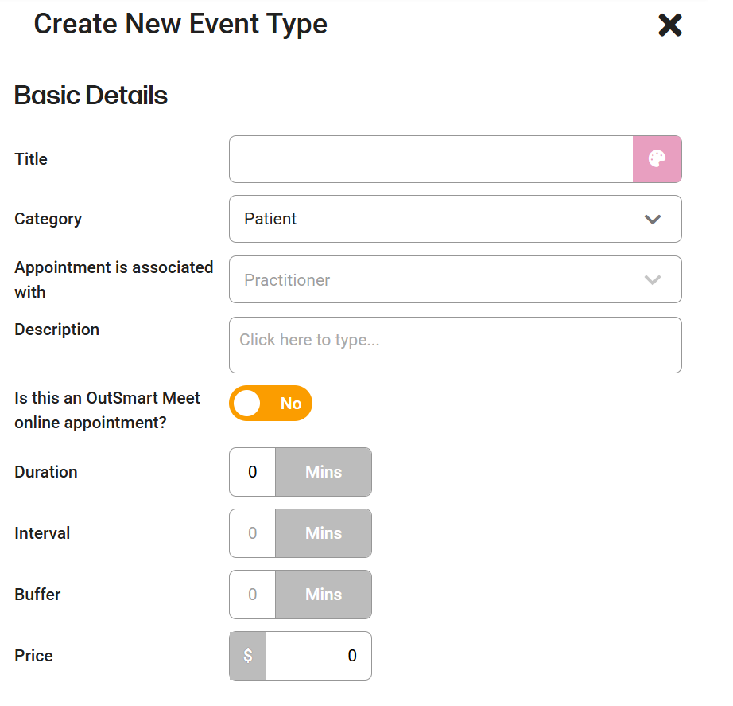Click the Basic Details section heading

91,96
